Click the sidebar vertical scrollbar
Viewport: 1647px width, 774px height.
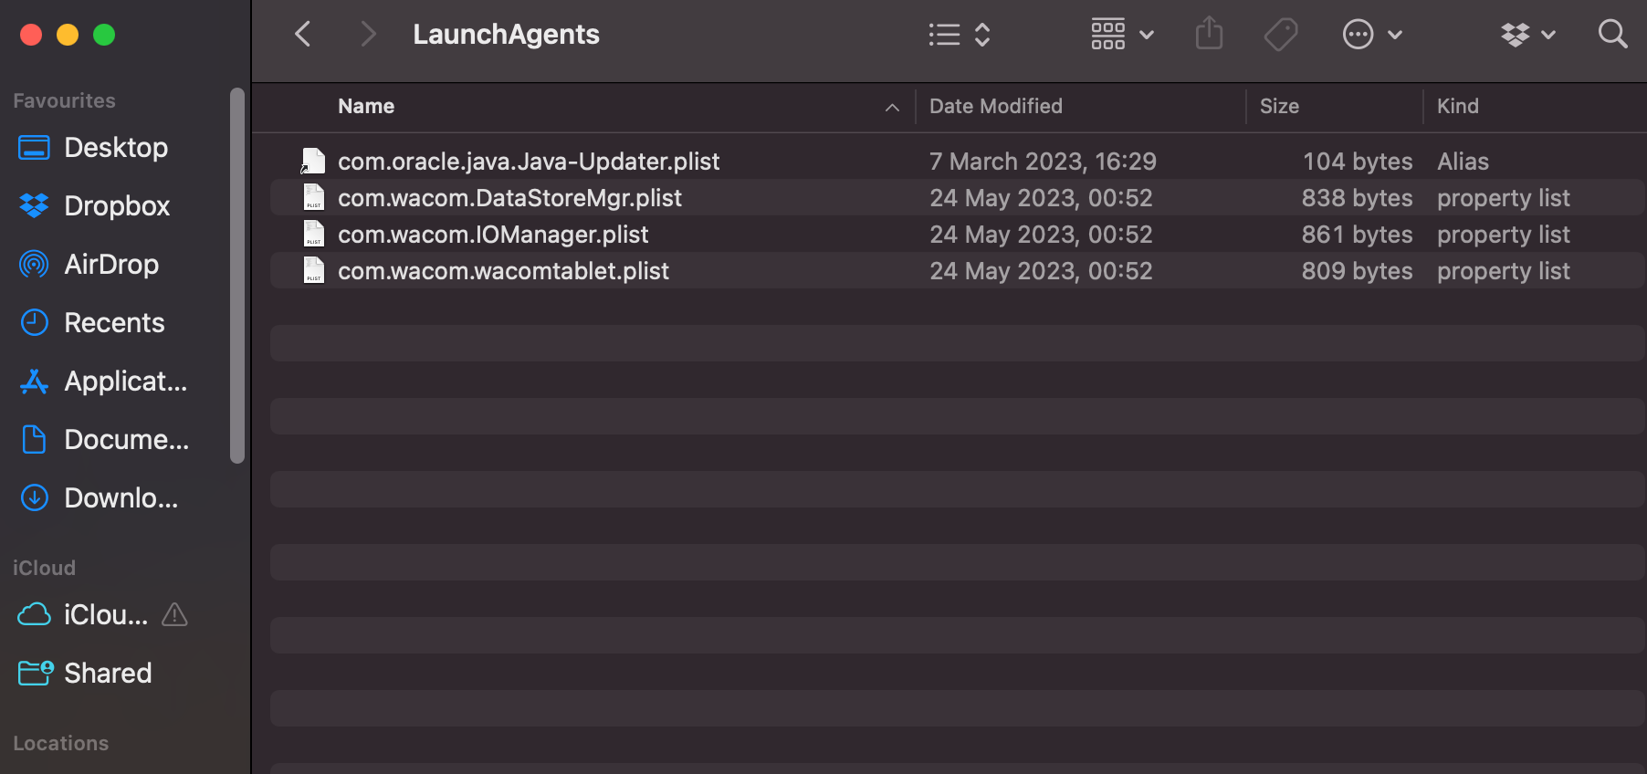(237, 274)
